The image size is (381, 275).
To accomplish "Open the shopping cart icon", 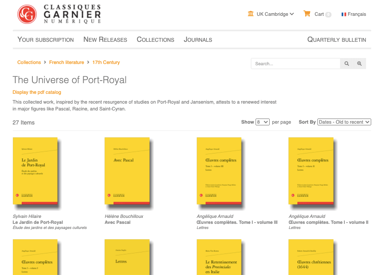I will (307, 14).
